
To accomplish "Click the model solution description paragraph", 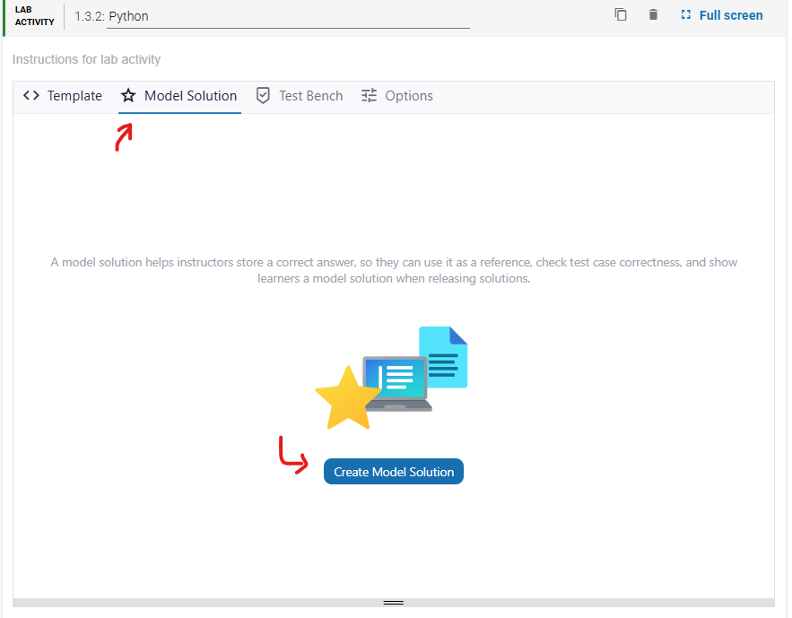I will tap(394, 271).
